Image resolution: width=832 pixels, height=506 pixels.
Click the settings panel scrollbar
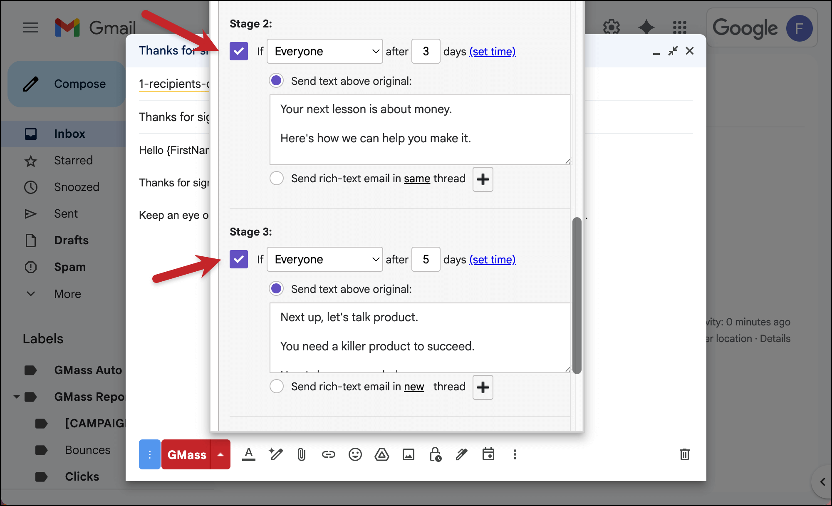point(577,295)
